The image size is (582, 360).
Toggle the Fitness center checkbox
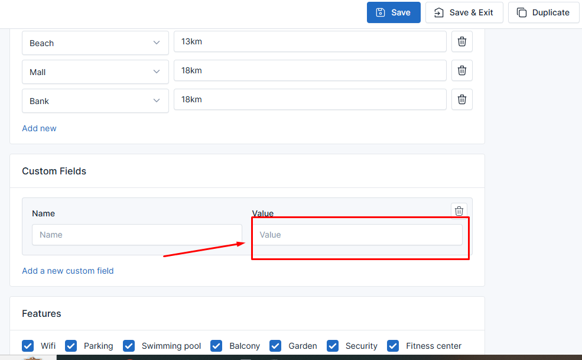(x=393, y=346)
